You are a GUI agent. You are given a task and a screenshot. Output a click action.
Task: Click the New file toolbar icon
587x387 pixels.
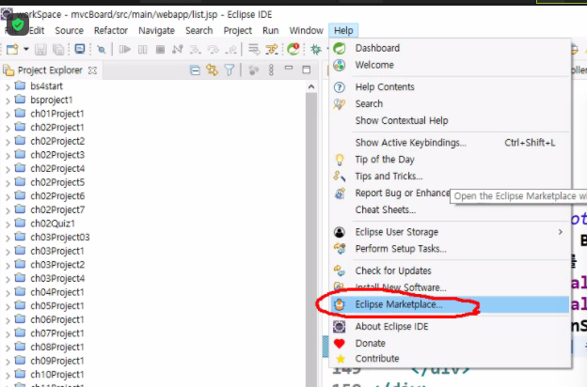tap(12, 50)
